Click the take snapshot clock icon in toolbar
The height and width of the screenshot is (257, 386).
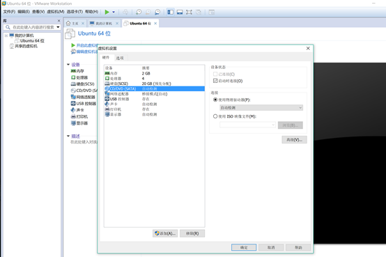pyautogui.click(x=139, y=12)
